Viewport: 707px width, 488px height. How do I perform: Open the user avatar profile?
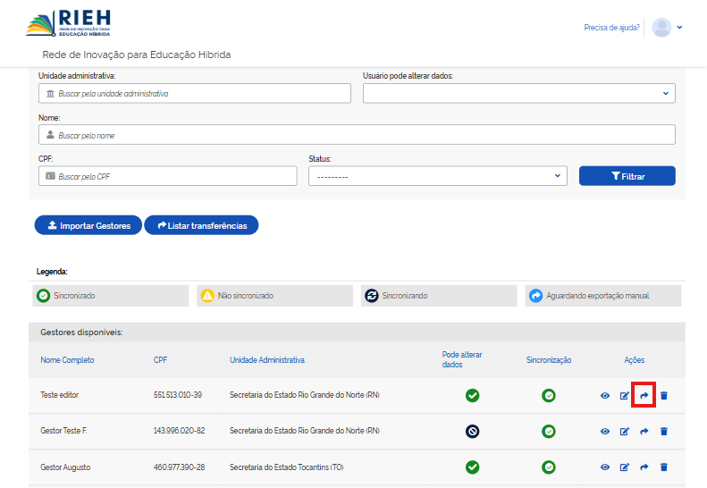point(661,28)
